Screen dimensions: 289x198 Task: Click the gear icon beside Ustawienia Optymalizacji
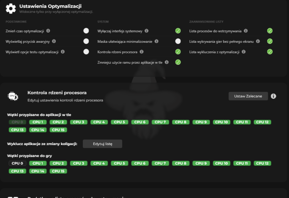(11, 8)
